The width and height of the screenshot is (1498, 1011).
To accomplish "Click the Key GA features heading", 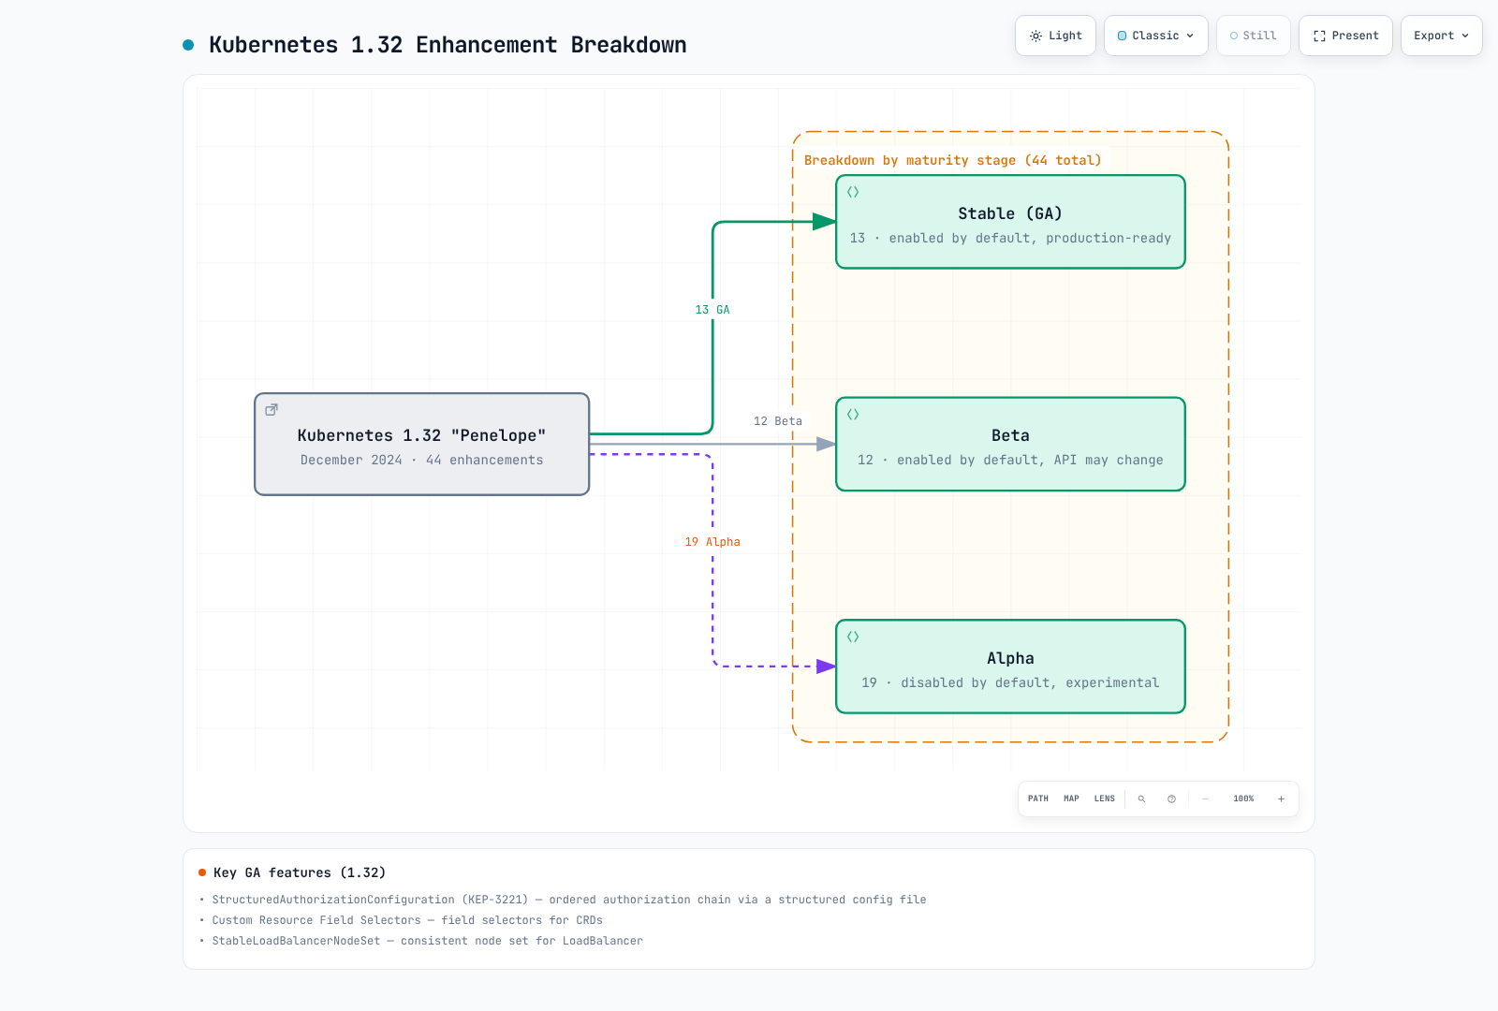I will 300,872.
